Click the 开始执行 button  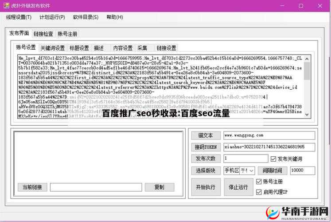[206, 187]
